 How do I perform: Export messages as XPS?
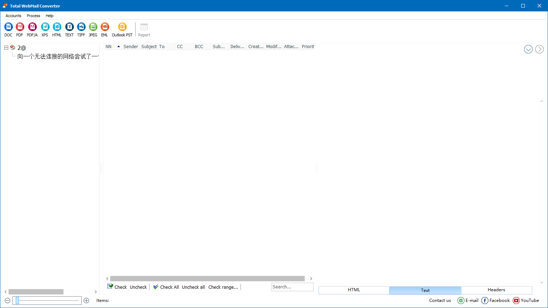click(45, 30)
